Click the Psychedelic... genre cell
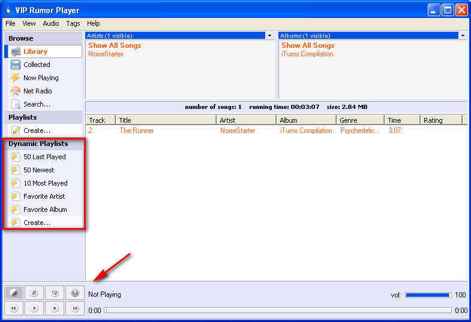This screenshot has height=322, width=471. [360, 130]
